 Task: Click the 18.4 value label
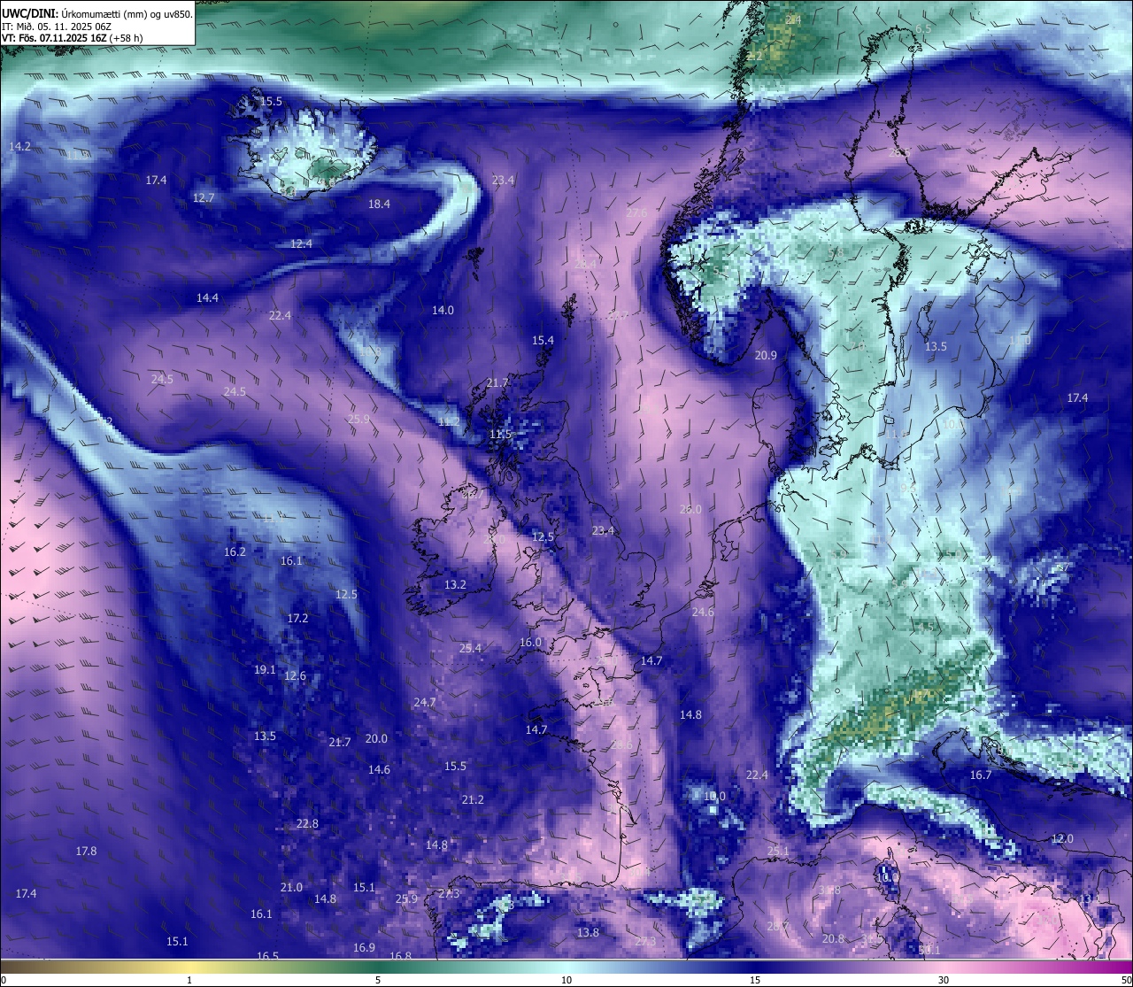(379, 204)
